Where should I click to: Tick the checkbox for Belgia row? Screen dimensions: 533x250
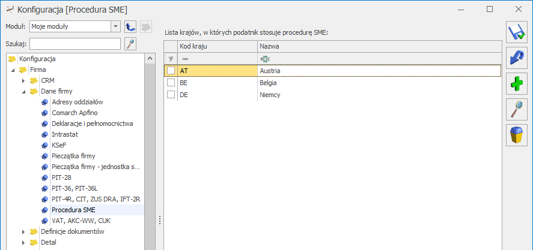tap(171, 83)
